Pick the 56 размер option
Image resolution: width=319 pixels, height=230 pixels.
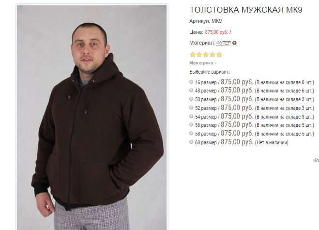[191, 124]
